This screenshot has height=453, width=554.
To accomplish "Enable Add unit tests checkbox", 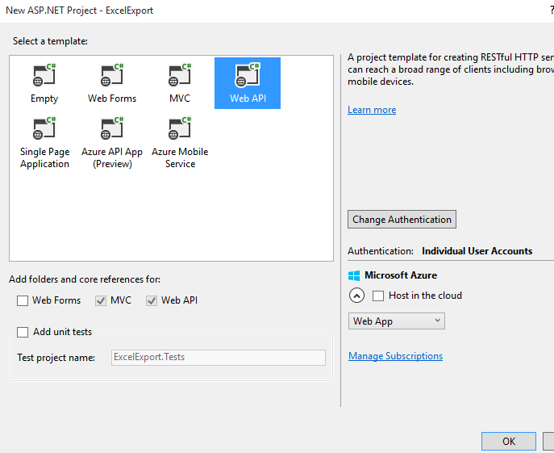I will click(23, 332).
